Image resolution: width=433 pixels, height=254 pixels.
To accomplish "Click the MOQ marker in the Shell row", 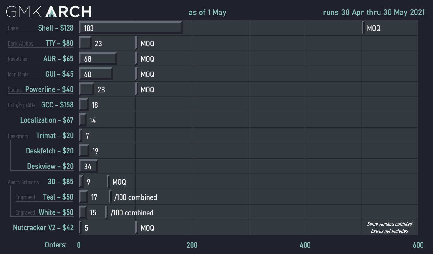I will coord(373,28).
